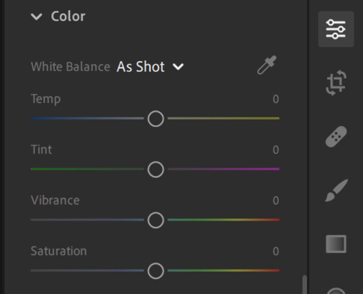Click the Vibrance value field

(x=275, y=200)
